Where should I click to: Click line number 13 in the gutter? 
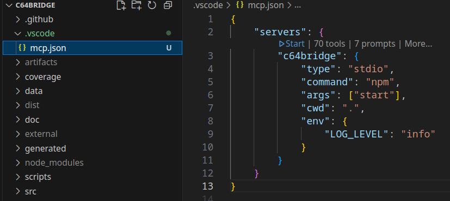click(208, 186)
